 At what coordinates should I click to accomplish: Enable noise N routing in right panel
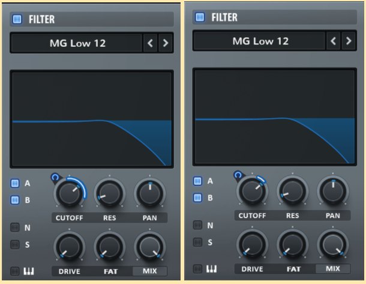[x=198, y=225]
